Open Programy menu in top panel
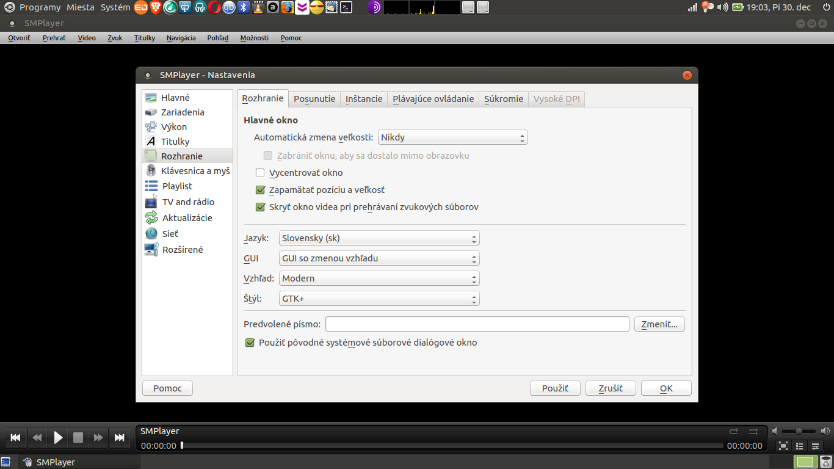 point(40,7)
